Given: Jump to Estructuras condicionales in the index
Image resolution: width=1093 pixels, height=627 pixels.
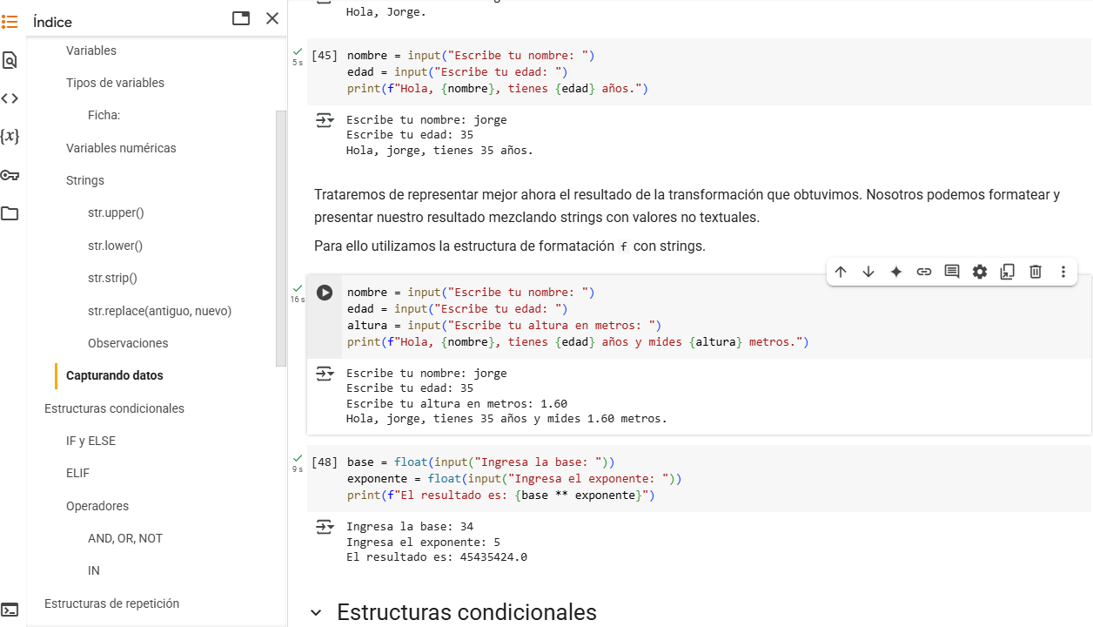Looking at the screenshot, I should pyautogui.click(x=114, y=408).
